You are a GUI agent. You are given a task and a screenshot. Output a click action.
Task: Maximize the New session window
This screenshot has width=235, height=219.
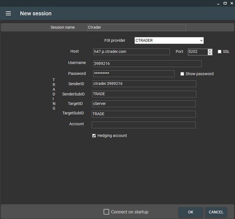pyautogui.click(x=225, y=3)
